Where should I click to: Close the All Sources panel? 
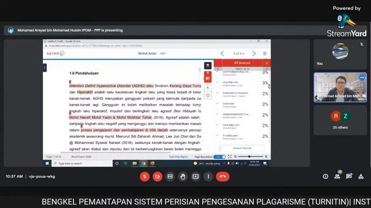tap(267, 63)
